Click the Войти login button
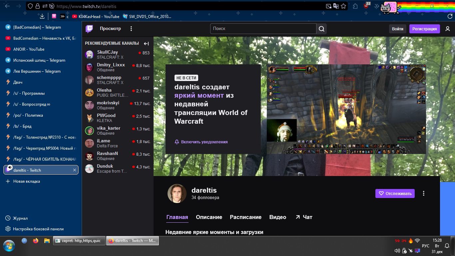This screenshot has width=455, height=256. pos(398,29)
